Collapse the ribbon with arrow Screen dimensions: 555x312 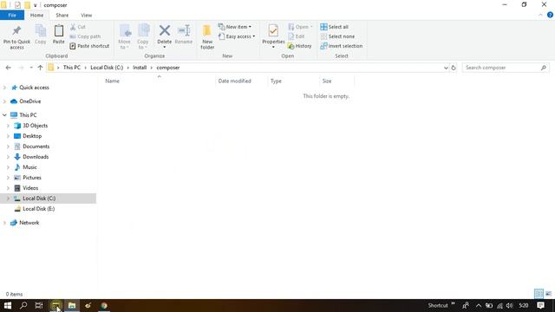(x=540, y=15)
